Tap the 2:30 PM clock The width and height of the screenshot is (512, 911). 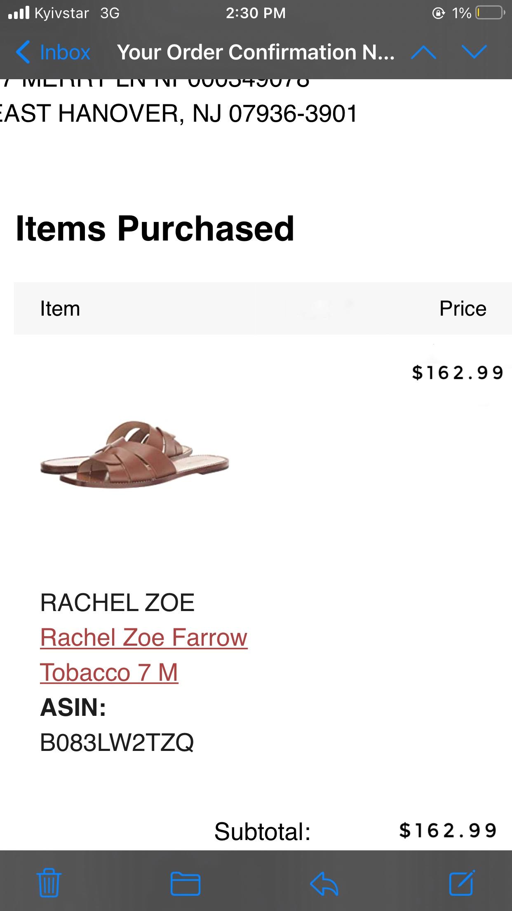(256, 13)
